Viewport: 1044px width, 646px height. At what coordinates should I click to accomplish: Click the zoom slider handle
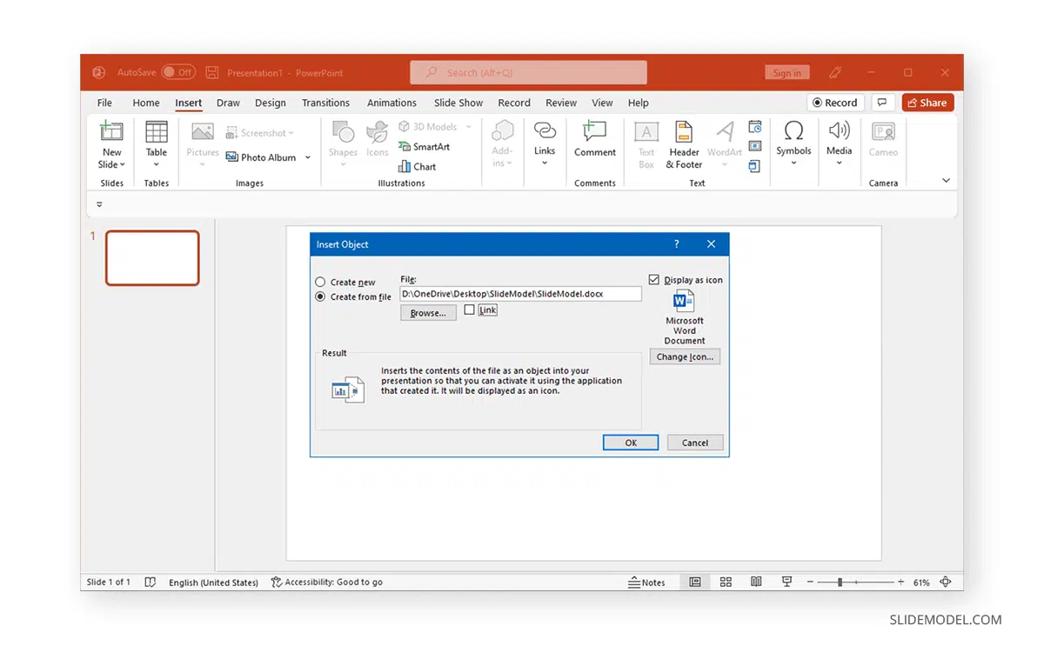(840, 582)
